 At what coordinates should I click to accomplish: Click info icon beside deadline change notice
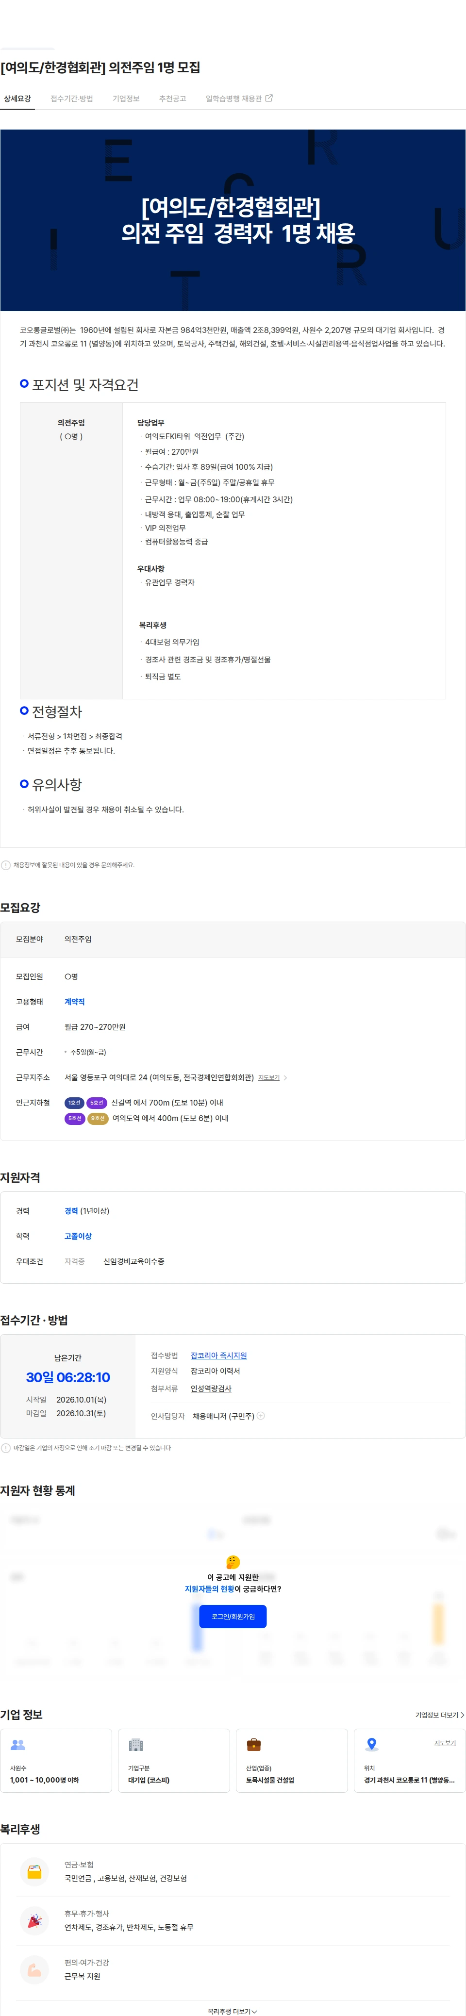pyautogui.click(x=6, y=1448)
